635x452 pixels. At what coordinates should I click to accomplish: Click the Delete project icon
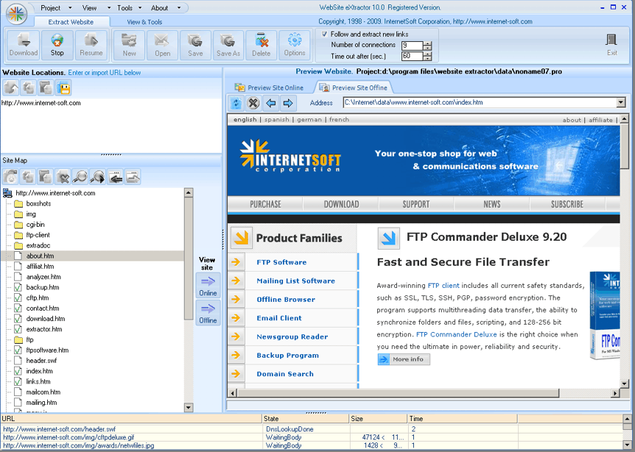pyautogui.click(x=261, y=44)
